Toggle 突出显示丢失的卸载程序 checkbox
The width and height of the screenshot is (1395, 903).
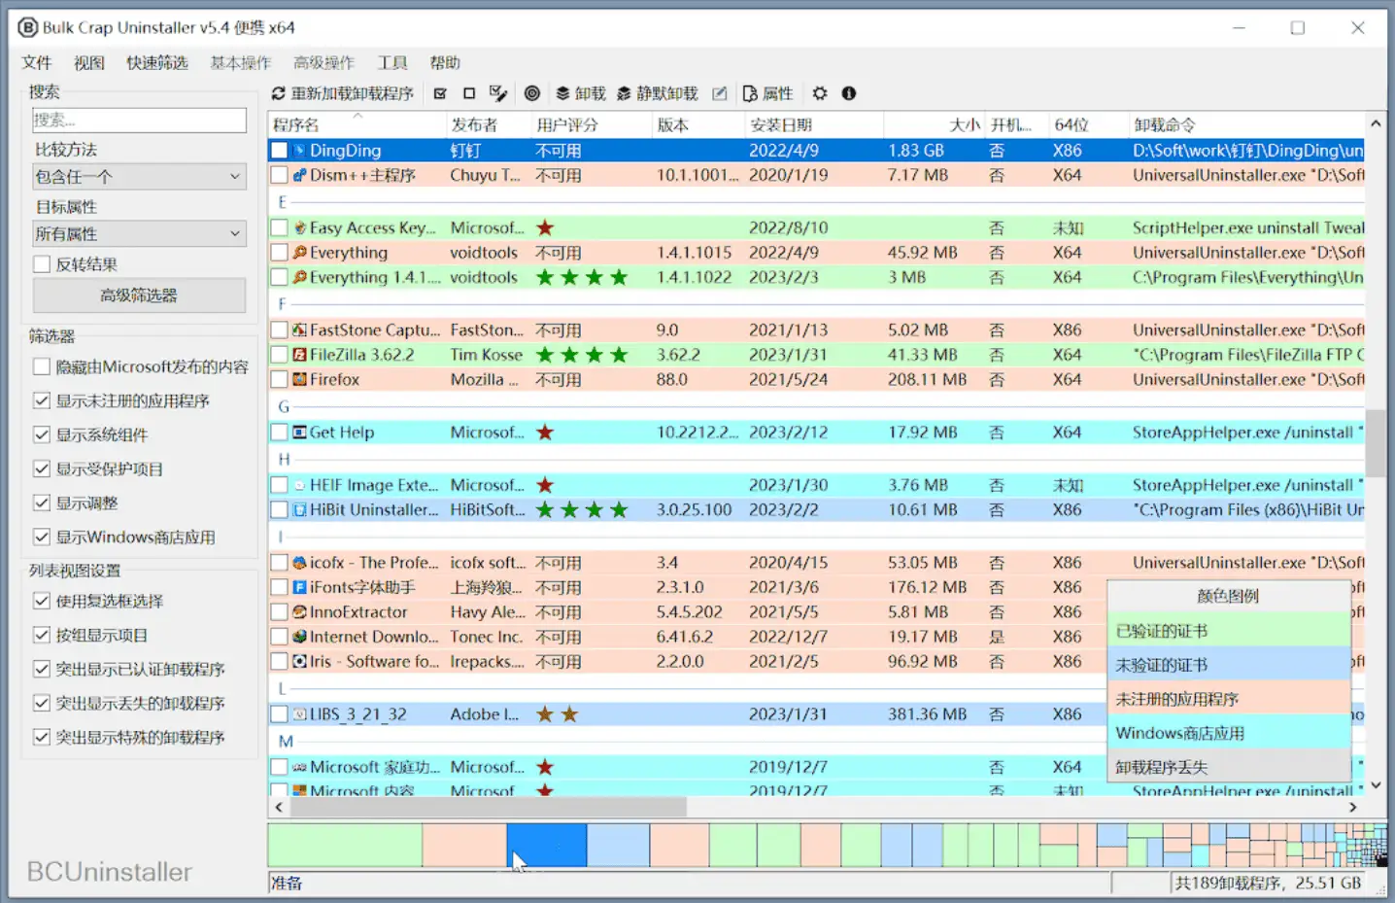pyautogui.click(x=42, y=703)
